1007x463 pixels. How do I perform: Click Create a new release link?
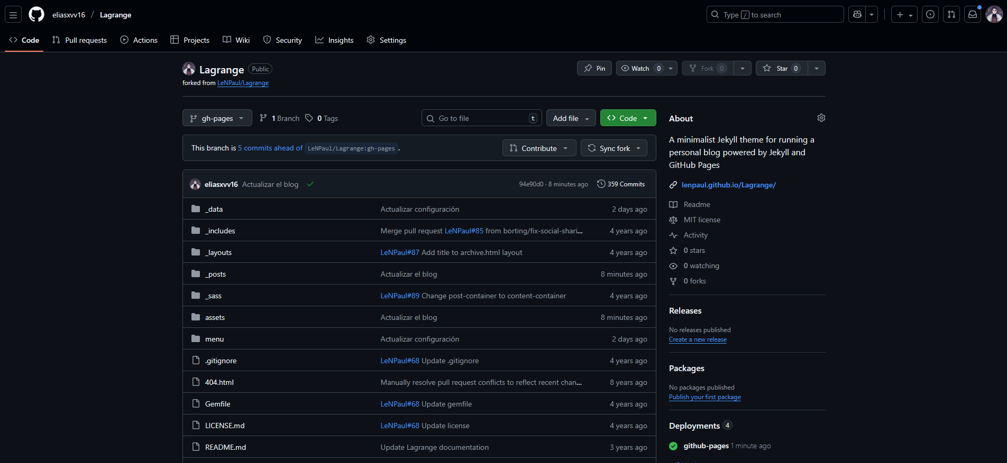point(698,339)
